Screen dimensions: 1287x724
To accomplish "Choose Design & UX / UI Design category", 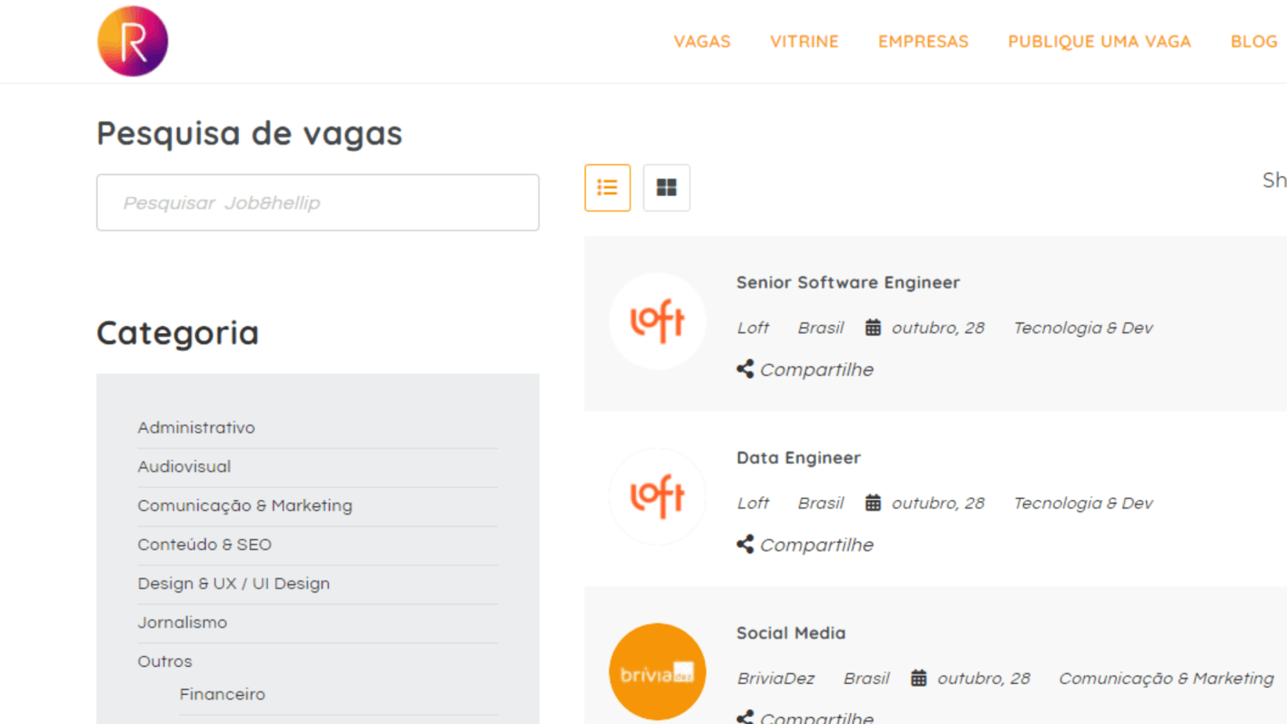I will (x=233, y=584).
